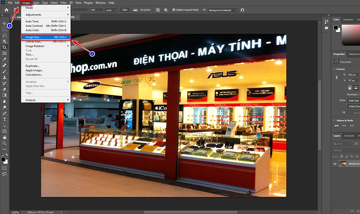The height and width of the screenshot is (214, 360).
Task: Select portrait canvas orientation
Action: point(349,88)
